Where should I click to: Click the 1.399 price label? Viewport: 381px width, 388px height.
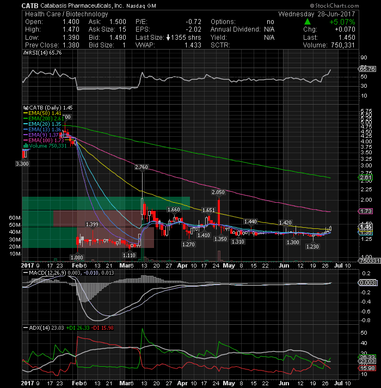(92, 224)
